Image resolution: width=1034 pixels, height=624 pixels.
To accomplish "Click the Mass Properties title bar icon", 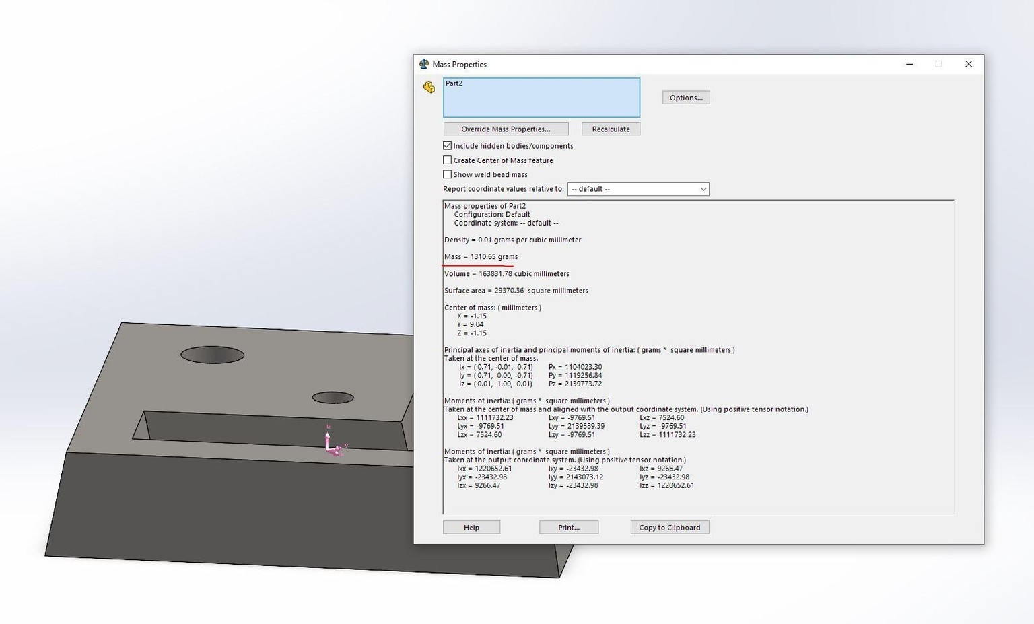I will [423, 64].
